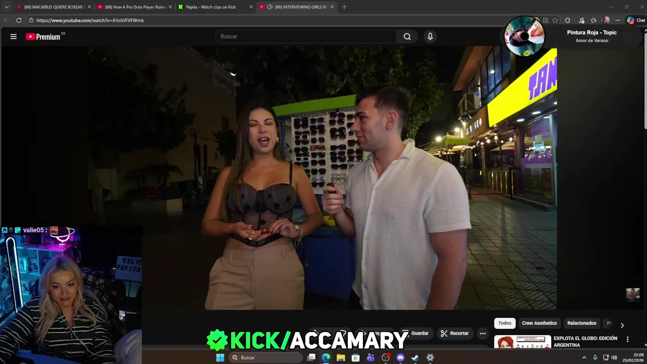647x364 pixels.
Task: Open more actions ellipsis beside Recortar
Action: click(483, 333)
